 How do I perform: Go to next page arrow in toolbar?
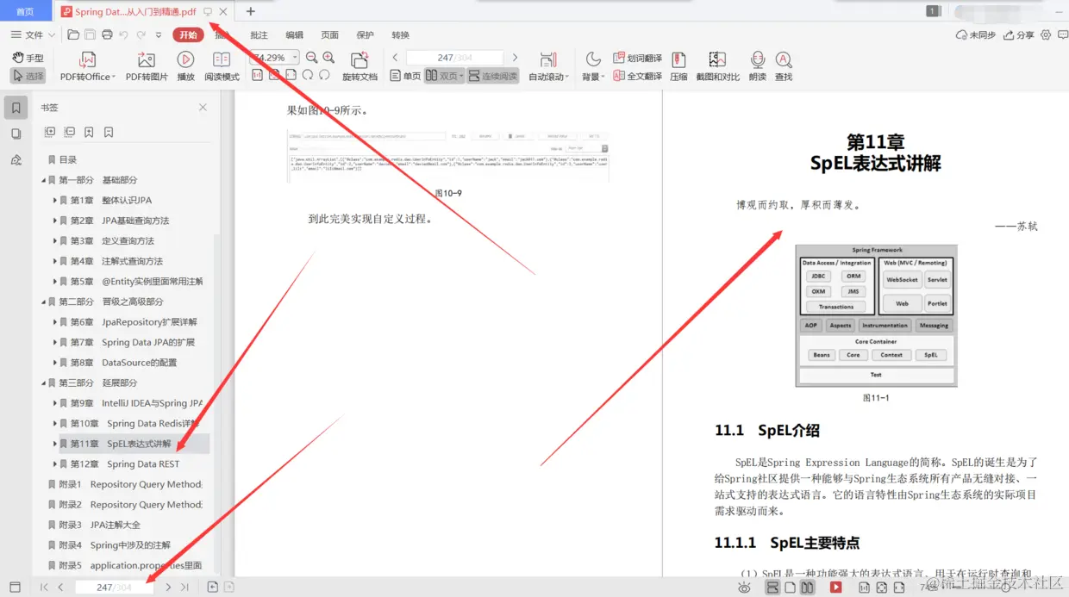515,58
